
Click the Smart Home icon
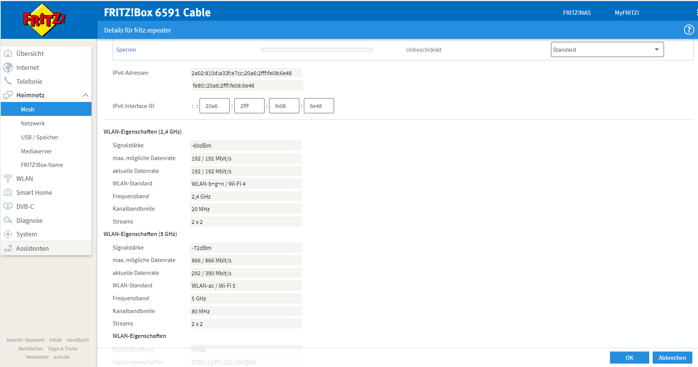click(x=8, y=193)
